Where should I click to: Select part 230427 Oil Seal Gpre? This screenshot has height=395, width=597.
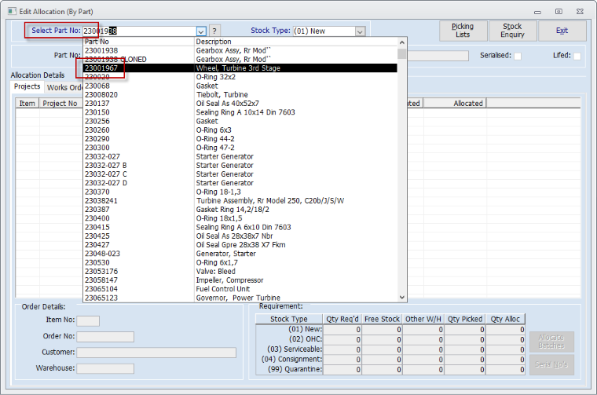pyautogui.click(x=240, y=245)
